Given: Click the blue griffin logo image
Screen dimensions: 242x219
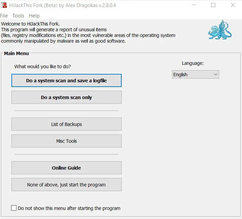Looking at the screenshot, I should pos(220,30).
